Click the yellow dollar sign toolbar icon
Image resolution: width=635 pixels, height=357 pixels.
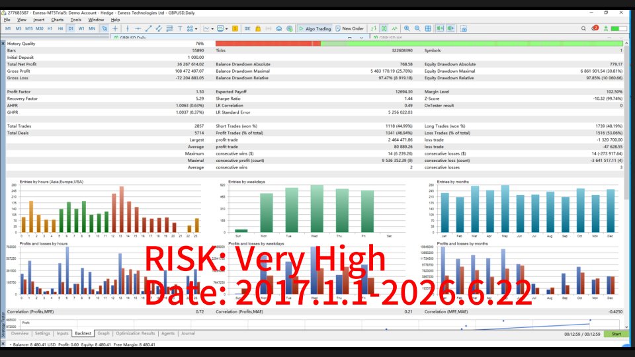click(x=235, y=28)
